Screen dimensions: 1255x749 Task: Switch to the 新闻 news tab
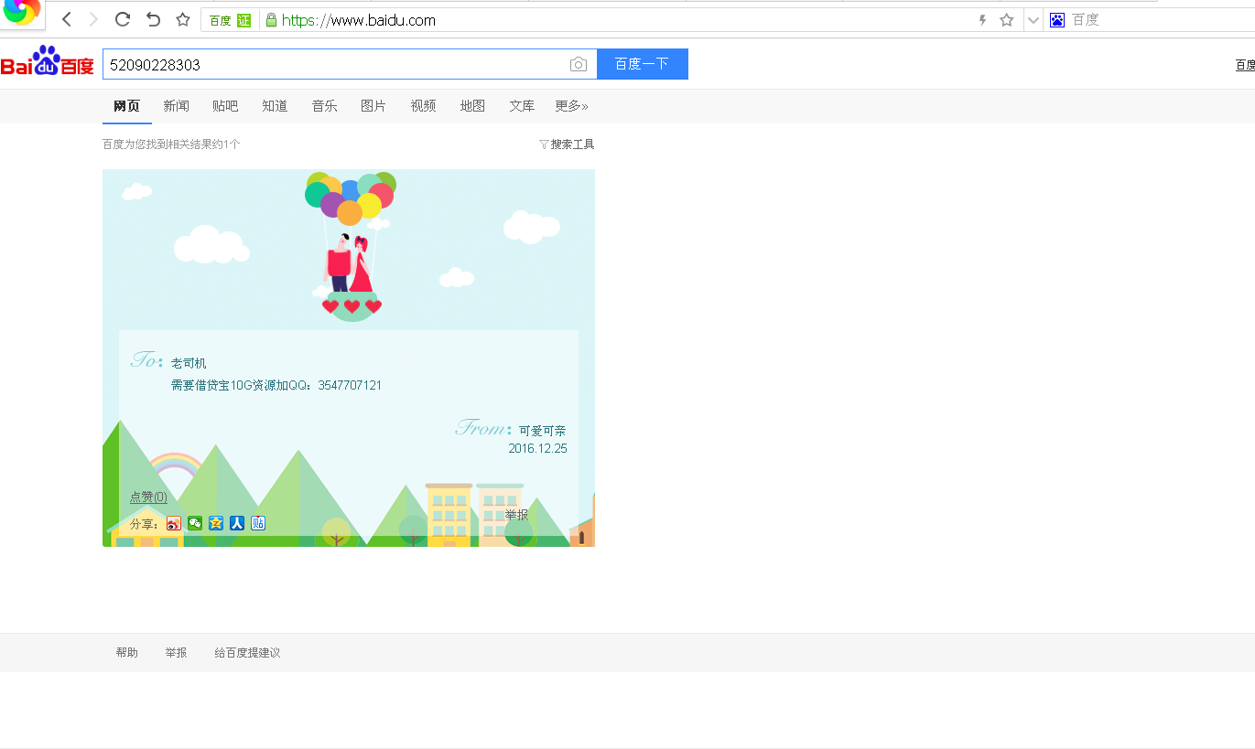tap(176, 105)
